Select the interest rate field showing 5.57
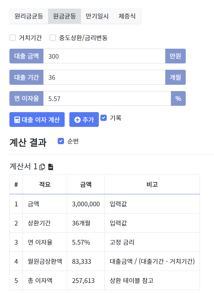 click(104, 98)
